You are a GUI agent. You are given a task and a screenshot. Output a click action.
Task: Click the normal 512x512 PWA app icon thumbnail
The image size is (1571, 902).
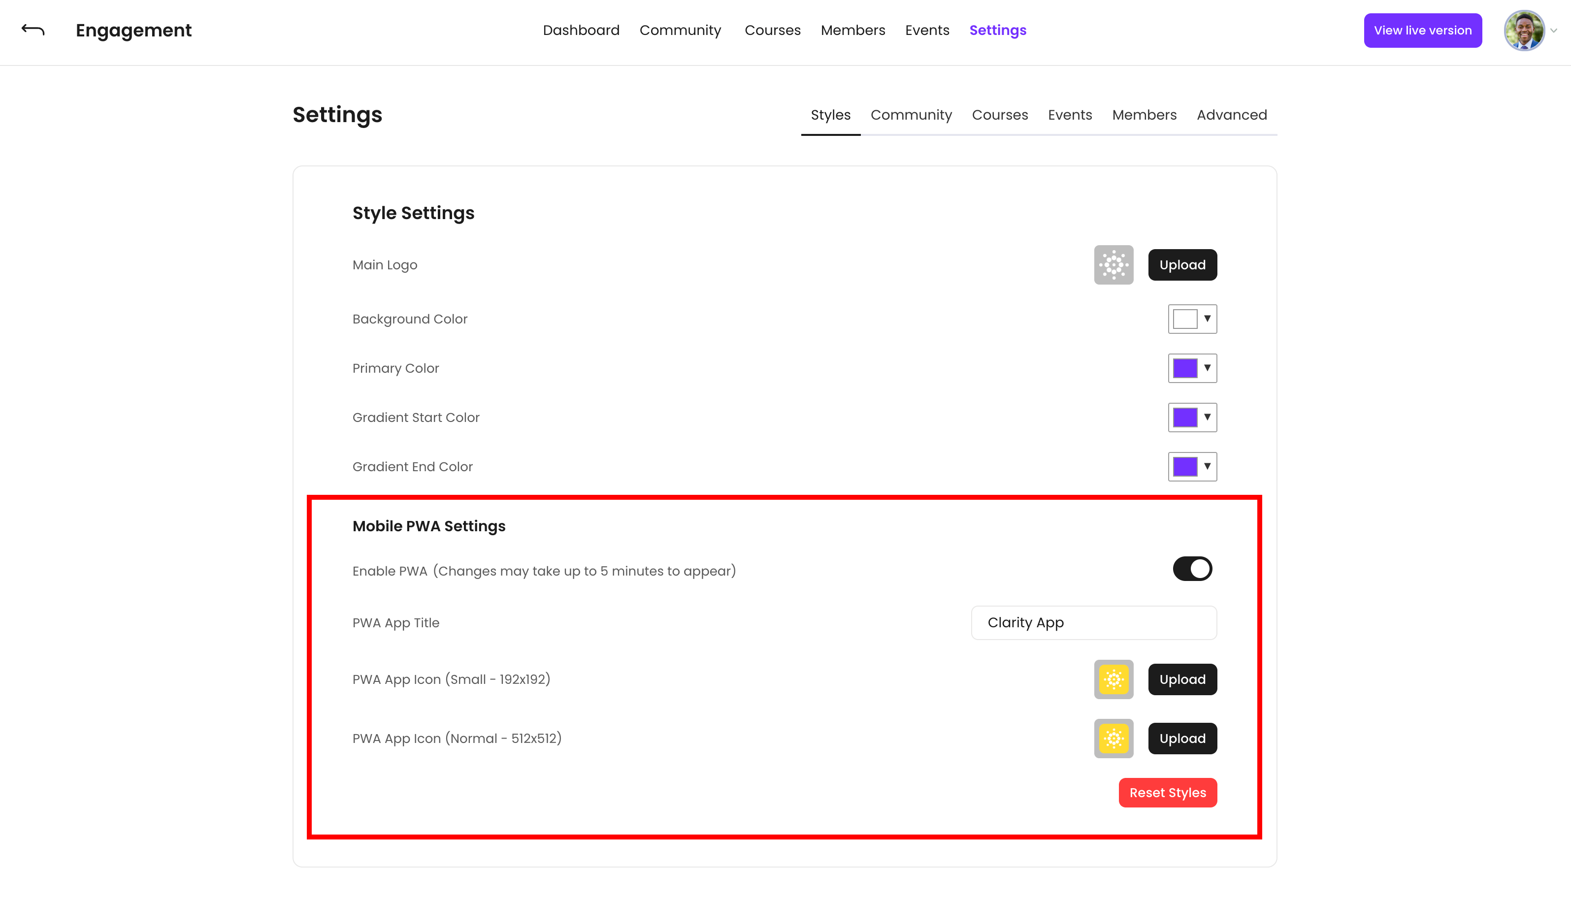tap(1113, 738)
